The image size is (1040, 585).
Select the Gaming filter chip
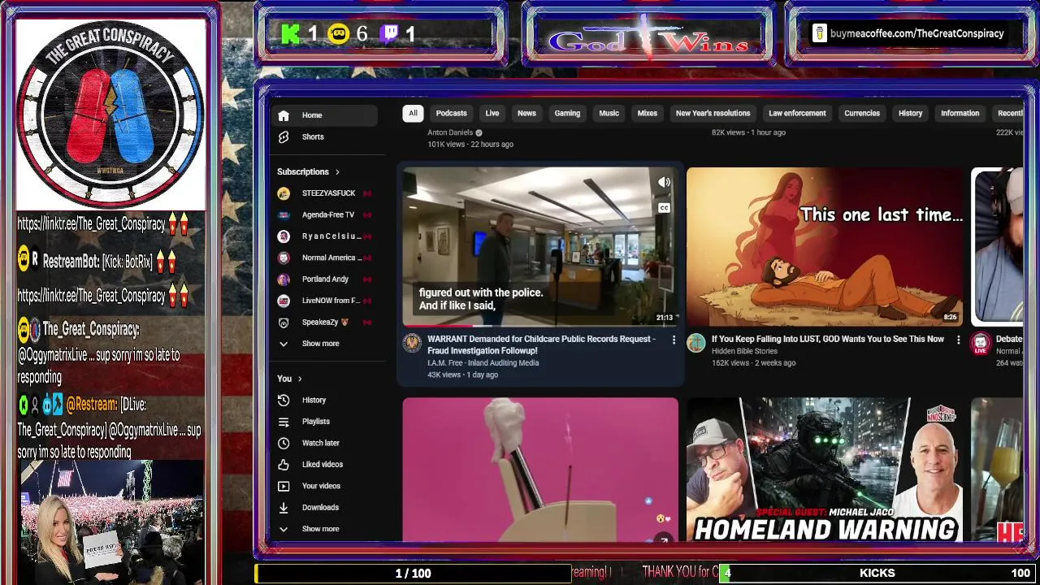coord(567,114)
